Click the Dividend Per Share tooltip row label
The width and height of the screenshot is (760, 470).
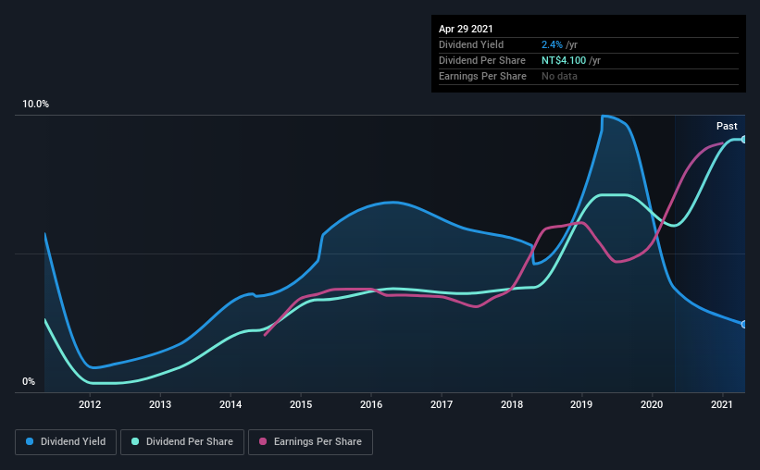click(481, 60)
